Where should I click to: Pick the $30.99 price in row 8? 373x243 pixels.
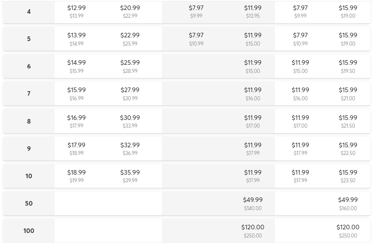coord(130,118)
